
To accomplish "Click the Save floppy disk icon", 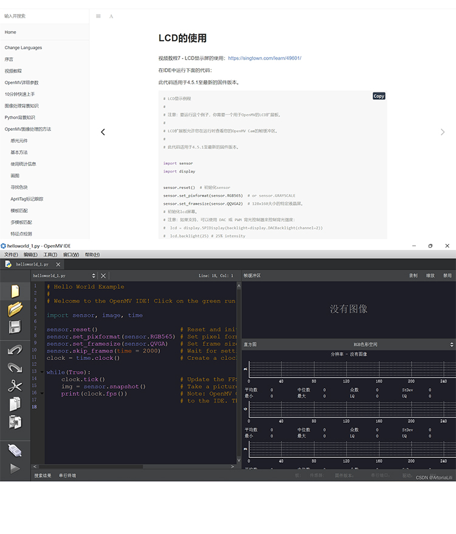I will (x=15, y=327).
